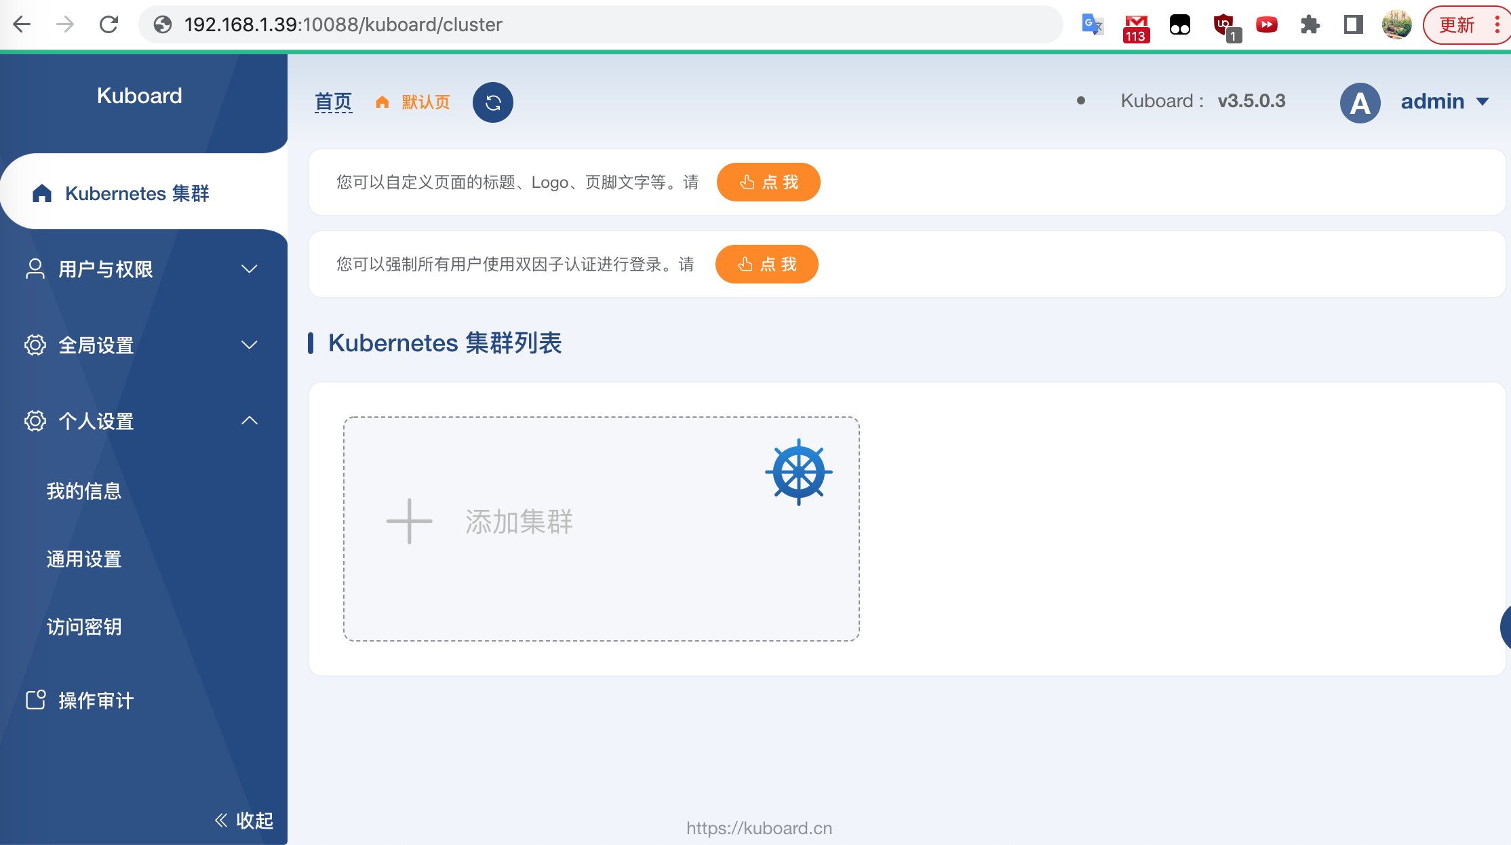Expand the 全局设置 menu chevron
This screenshot has width=1511, height=845.
pyautogui.click(x=250, y=345)
